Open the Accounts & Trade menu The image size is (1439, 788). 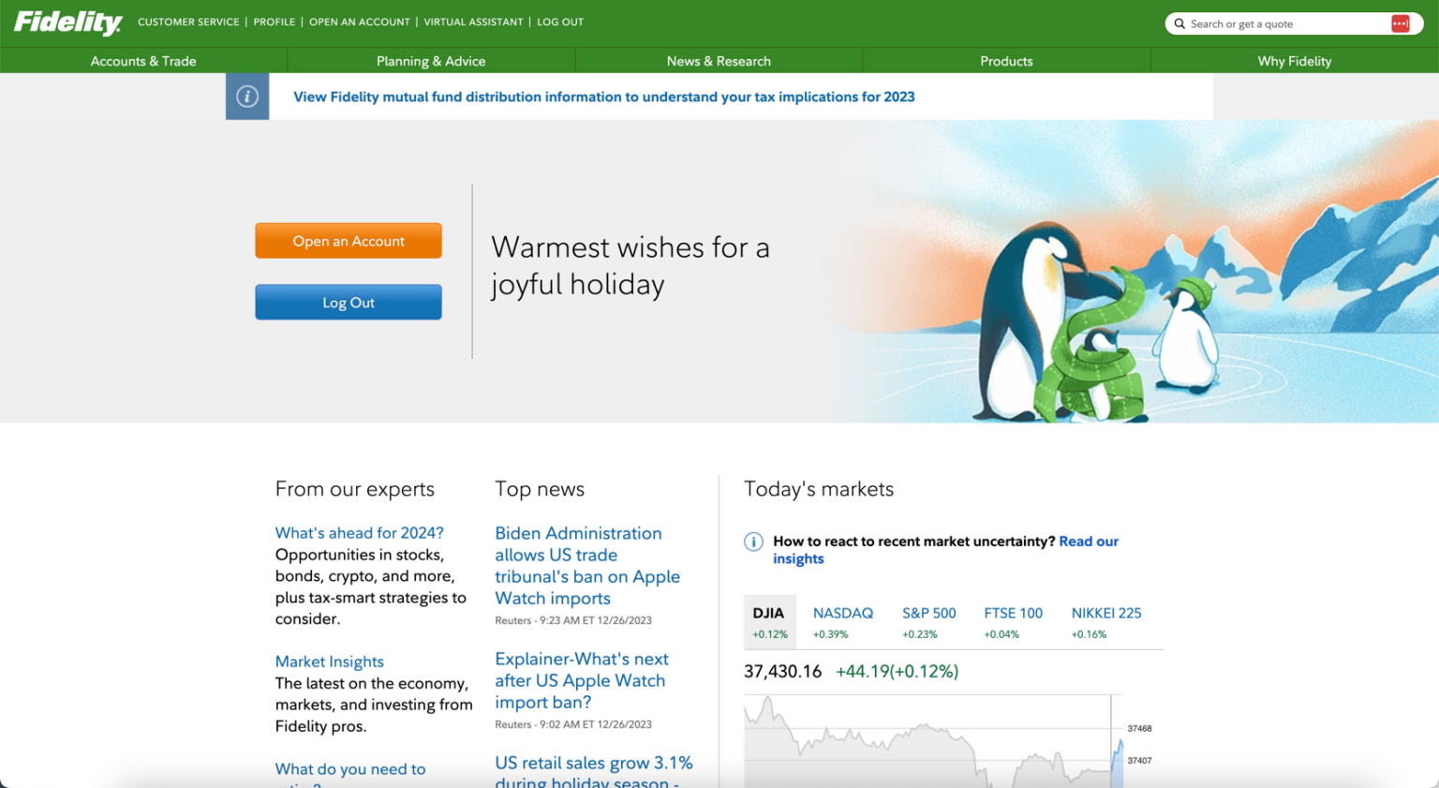click(143, 61)
